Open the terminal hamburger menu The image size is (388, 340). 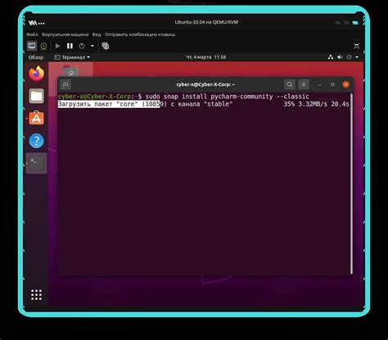pyautogui.click(x=304, y=85)
